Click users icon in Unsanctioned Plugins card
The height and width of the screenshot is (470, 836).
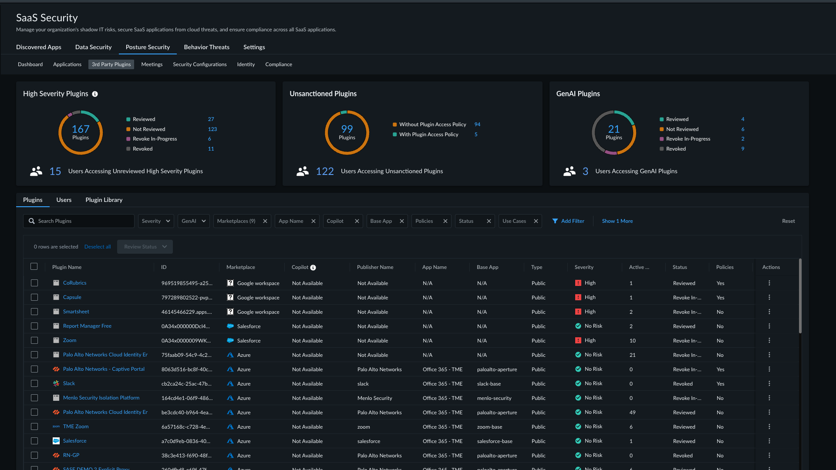pyautogui.click(x=303, y=171)
